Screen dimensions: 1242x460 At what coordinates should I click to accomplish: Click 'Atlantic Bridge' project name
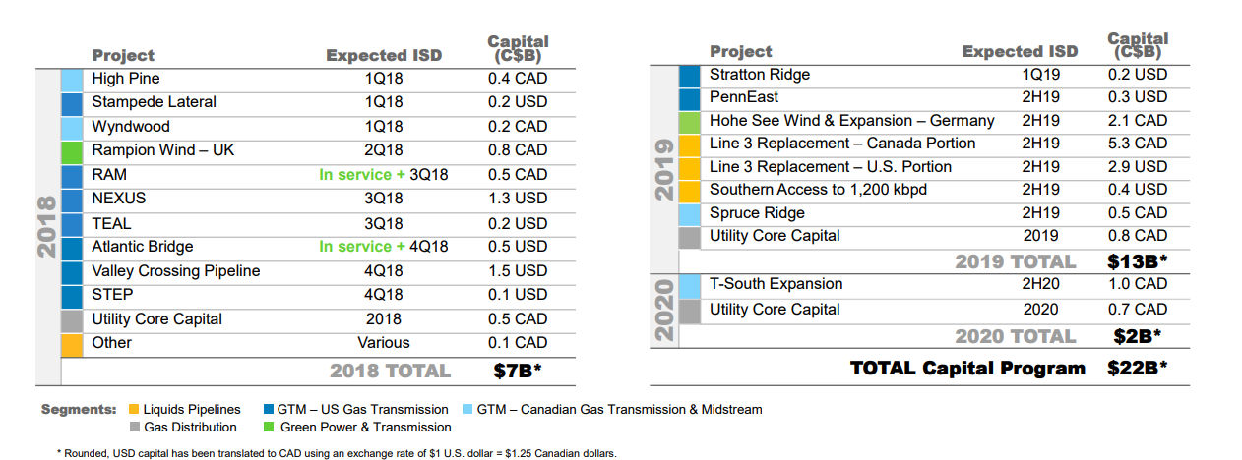[x=143, y=247]
